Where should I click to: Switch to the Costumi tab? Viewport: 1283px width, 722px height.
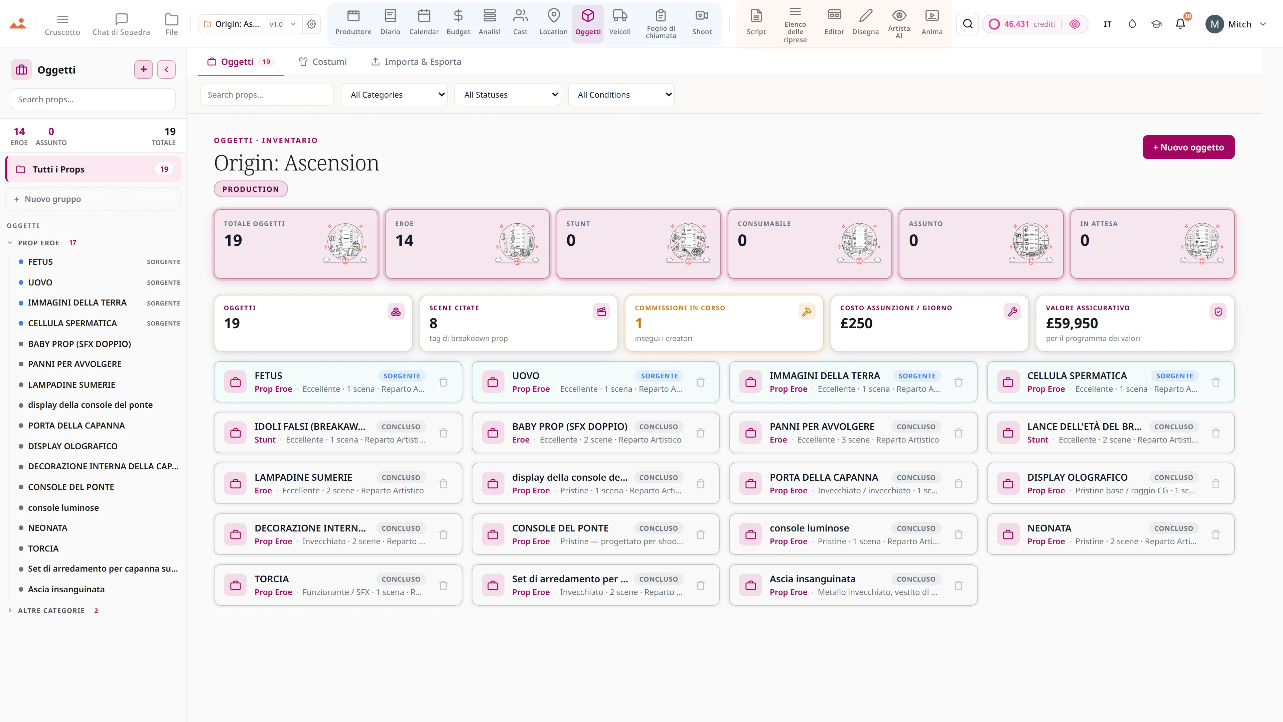coord(323,62)
